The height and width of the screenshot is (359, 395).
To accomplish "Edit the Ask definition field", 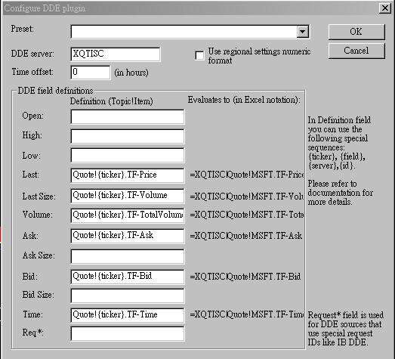I will pyautogui.click(x=128, y=236).
